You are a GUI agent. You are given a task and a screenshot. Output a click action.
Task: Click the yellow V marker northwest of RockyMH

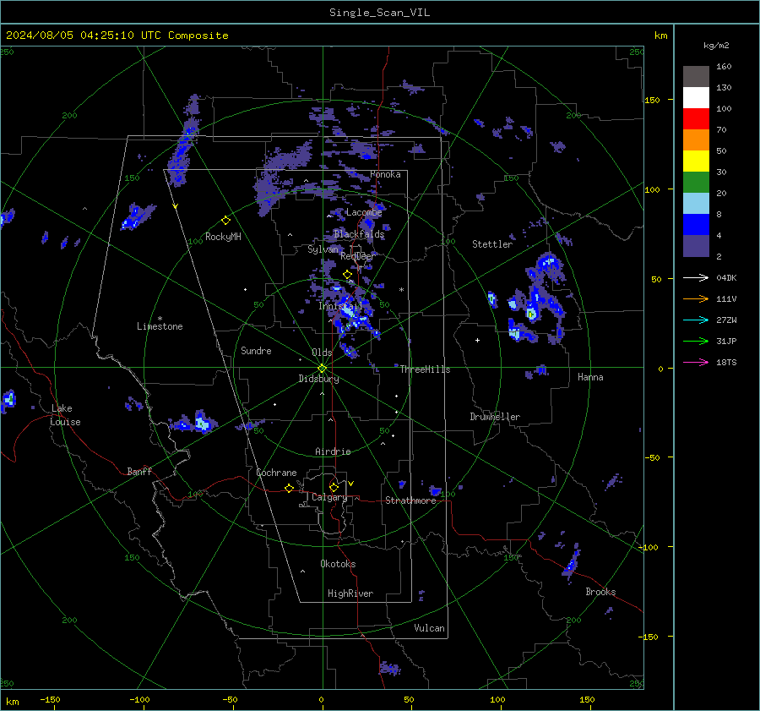point(176,207)
